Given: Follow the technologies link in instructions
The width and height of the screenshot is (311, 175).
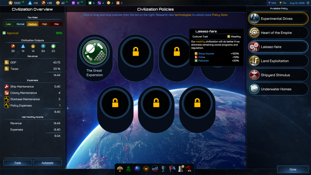Looking at the screenshot, I should [183, 15].
